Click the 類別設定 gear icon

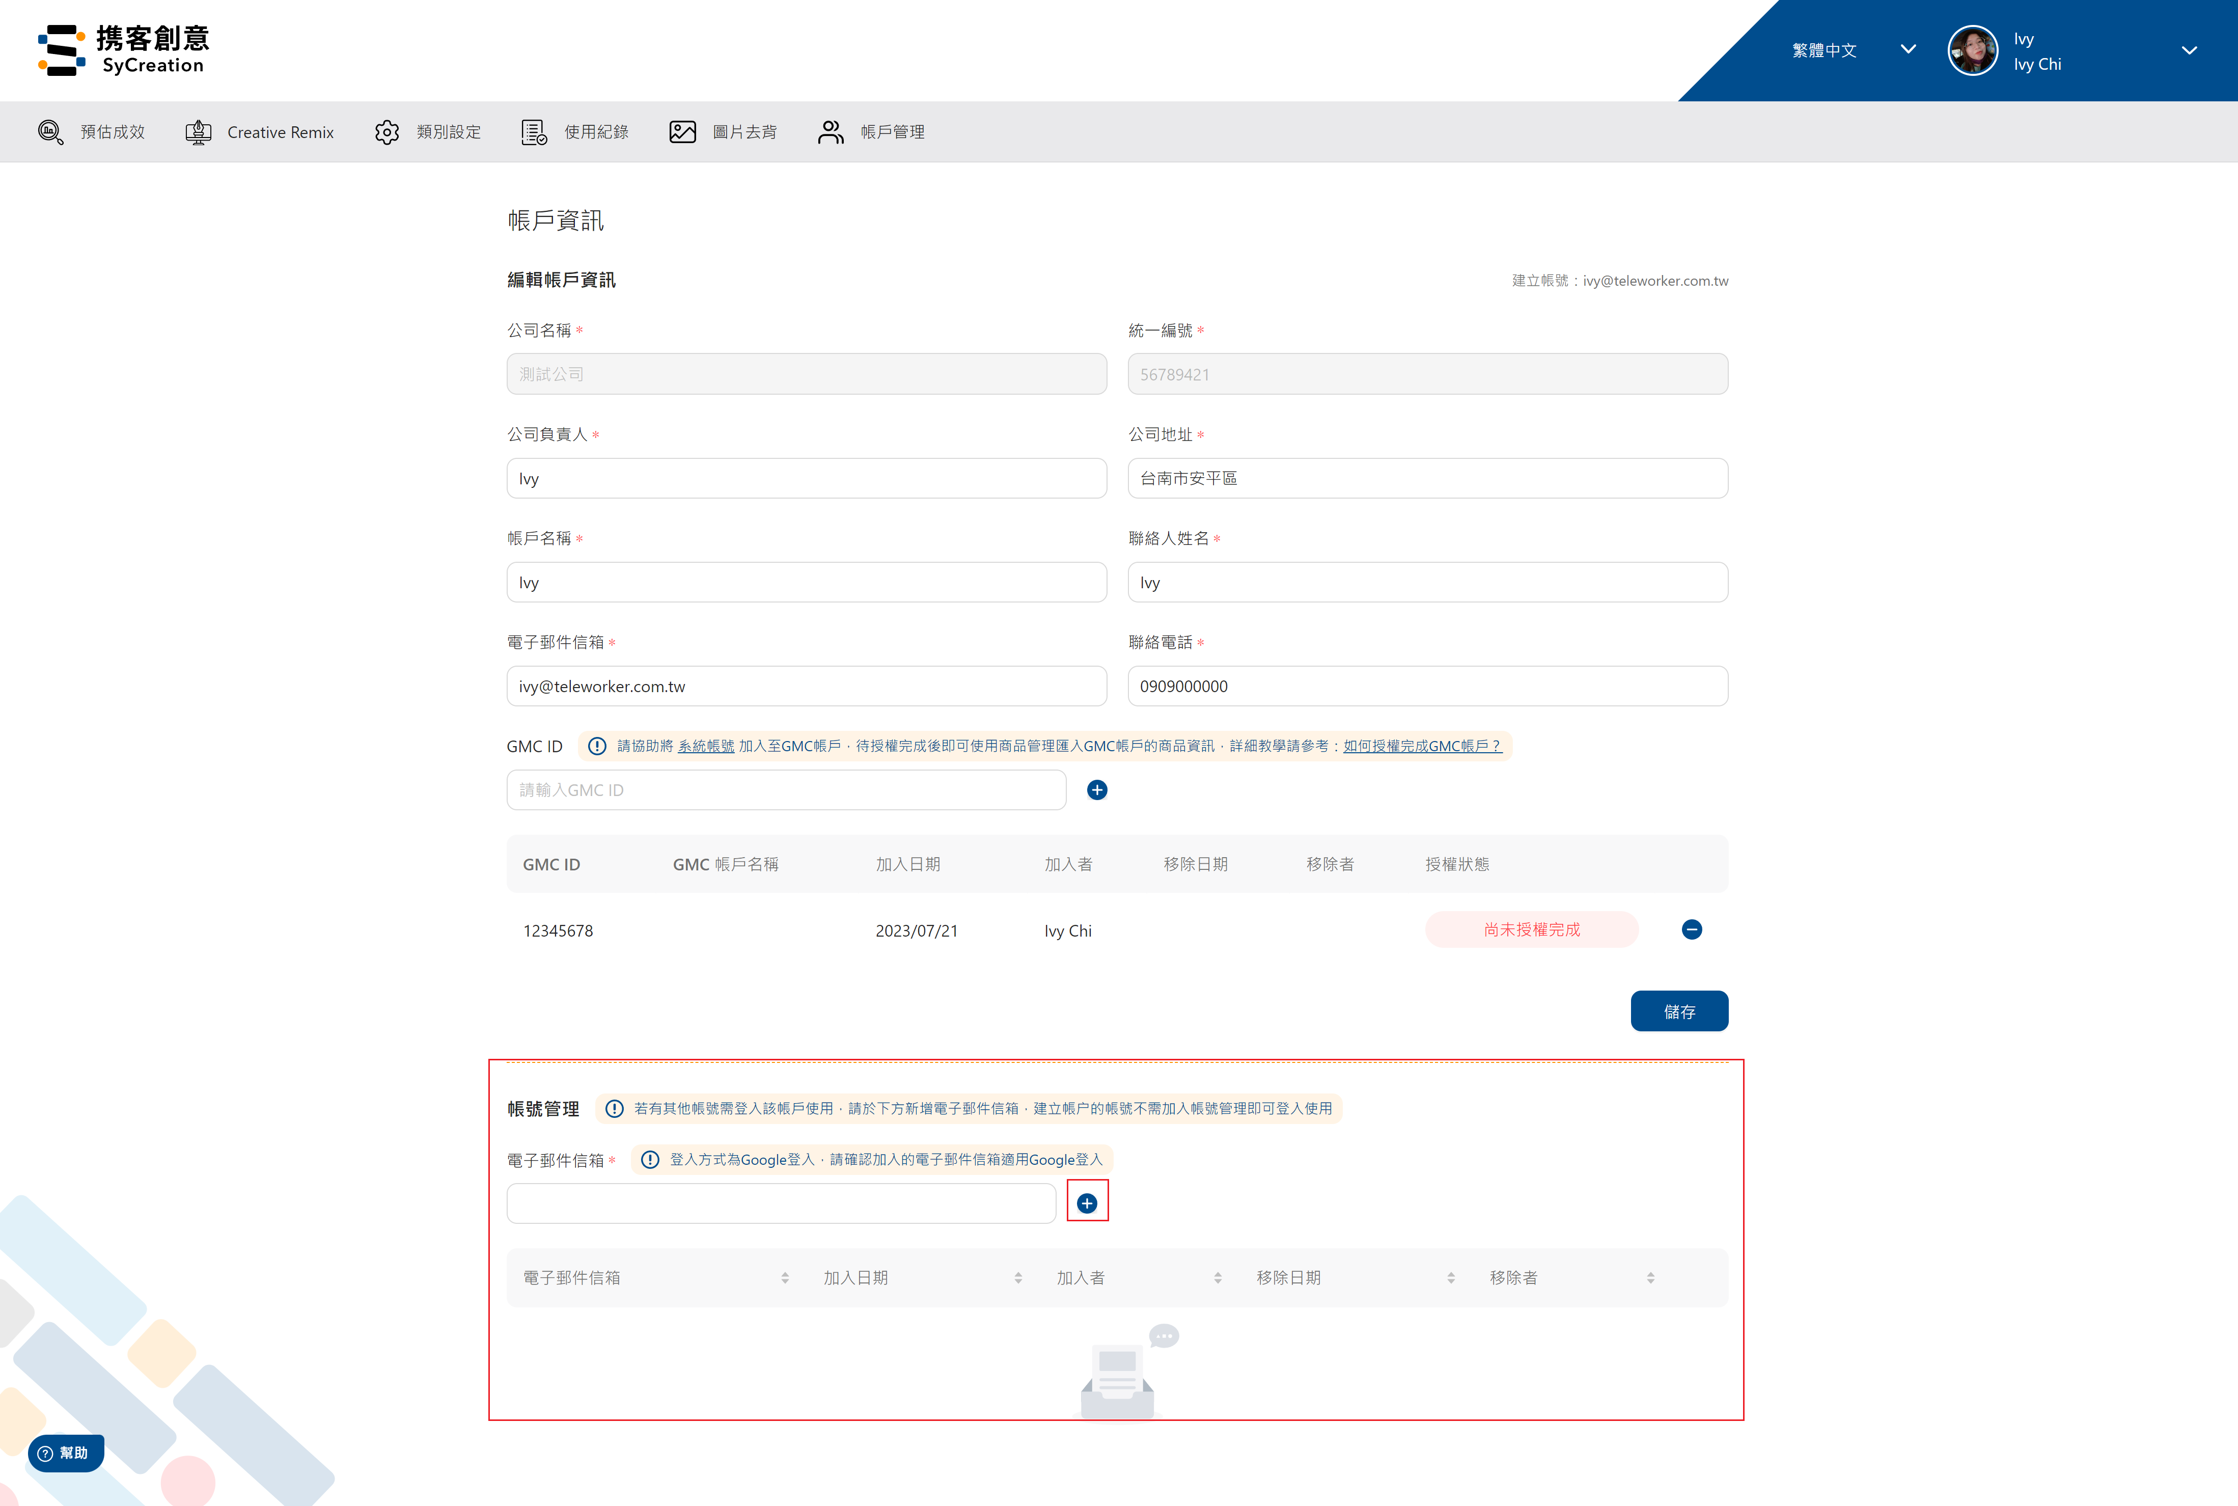(x=387, y=131)
